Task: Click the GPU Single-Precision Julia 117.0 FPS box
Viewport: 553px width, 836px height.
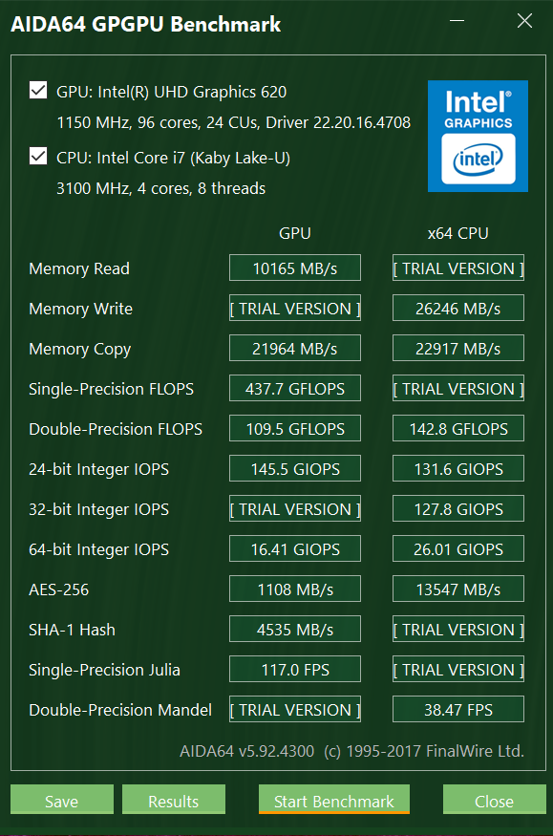Action: 295,669
